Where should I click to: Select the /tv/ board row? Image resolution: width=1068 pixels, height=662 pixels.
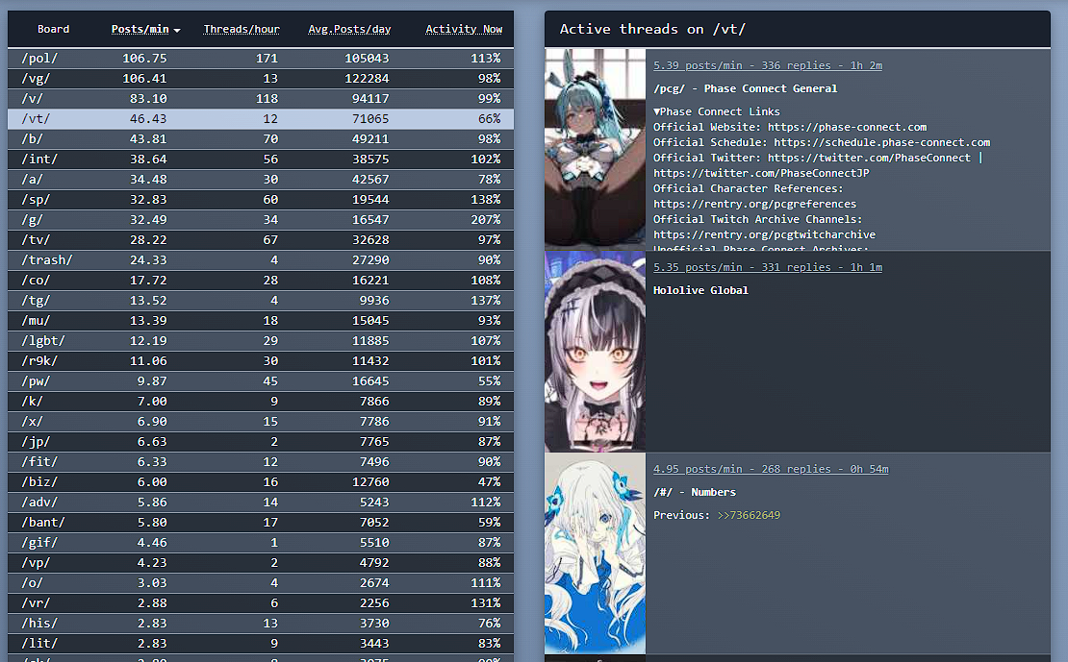[x=261, y=240]
